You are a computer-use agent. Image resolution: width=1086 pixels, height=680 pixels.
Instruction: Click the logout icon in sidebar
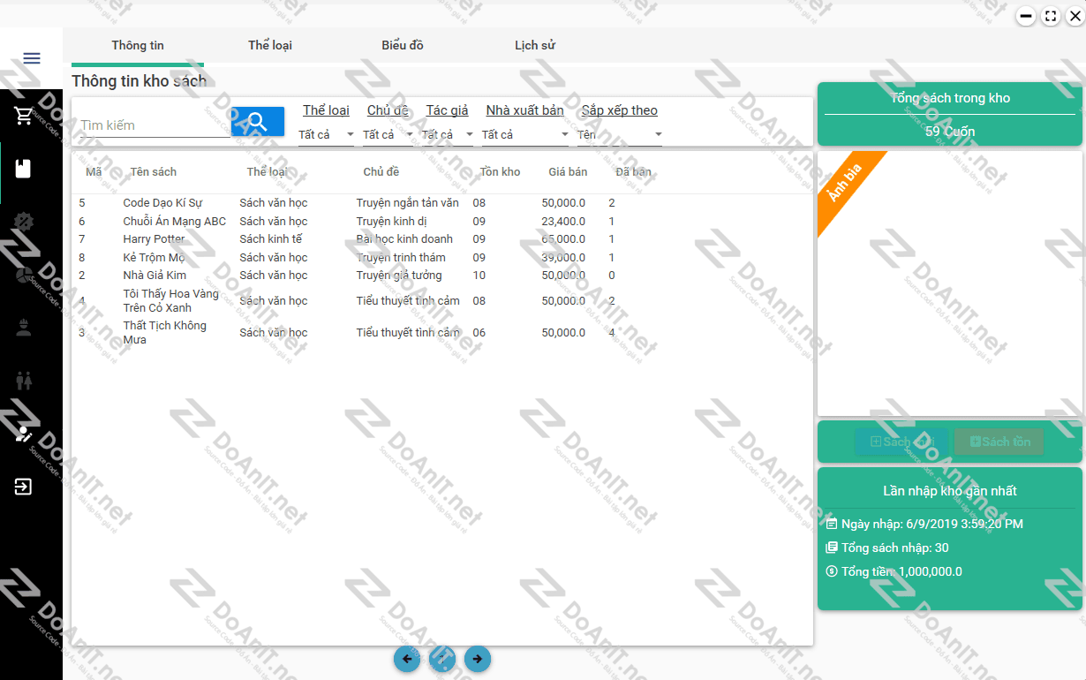[24, 487]
